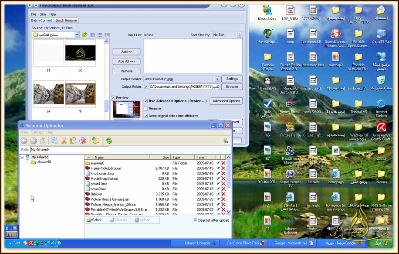This screenshot has width=399, height=254.
Task: Click the Back arrow in 4shared Uploader toolbar
Action: tap(24, 141)
